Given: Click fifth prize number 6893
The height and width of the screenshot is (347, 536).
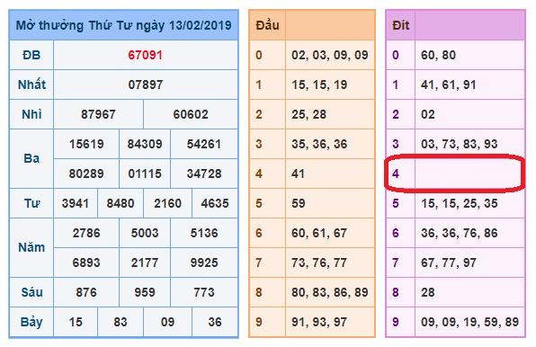Looking at the screenshot, I should coord(86,263).
